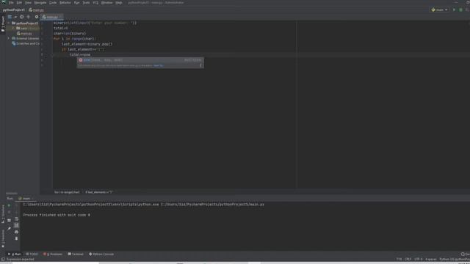Click the expand/collapse all icon in Project panel
The height and width of the screenshot is (264, 470).
click(29, 17)
